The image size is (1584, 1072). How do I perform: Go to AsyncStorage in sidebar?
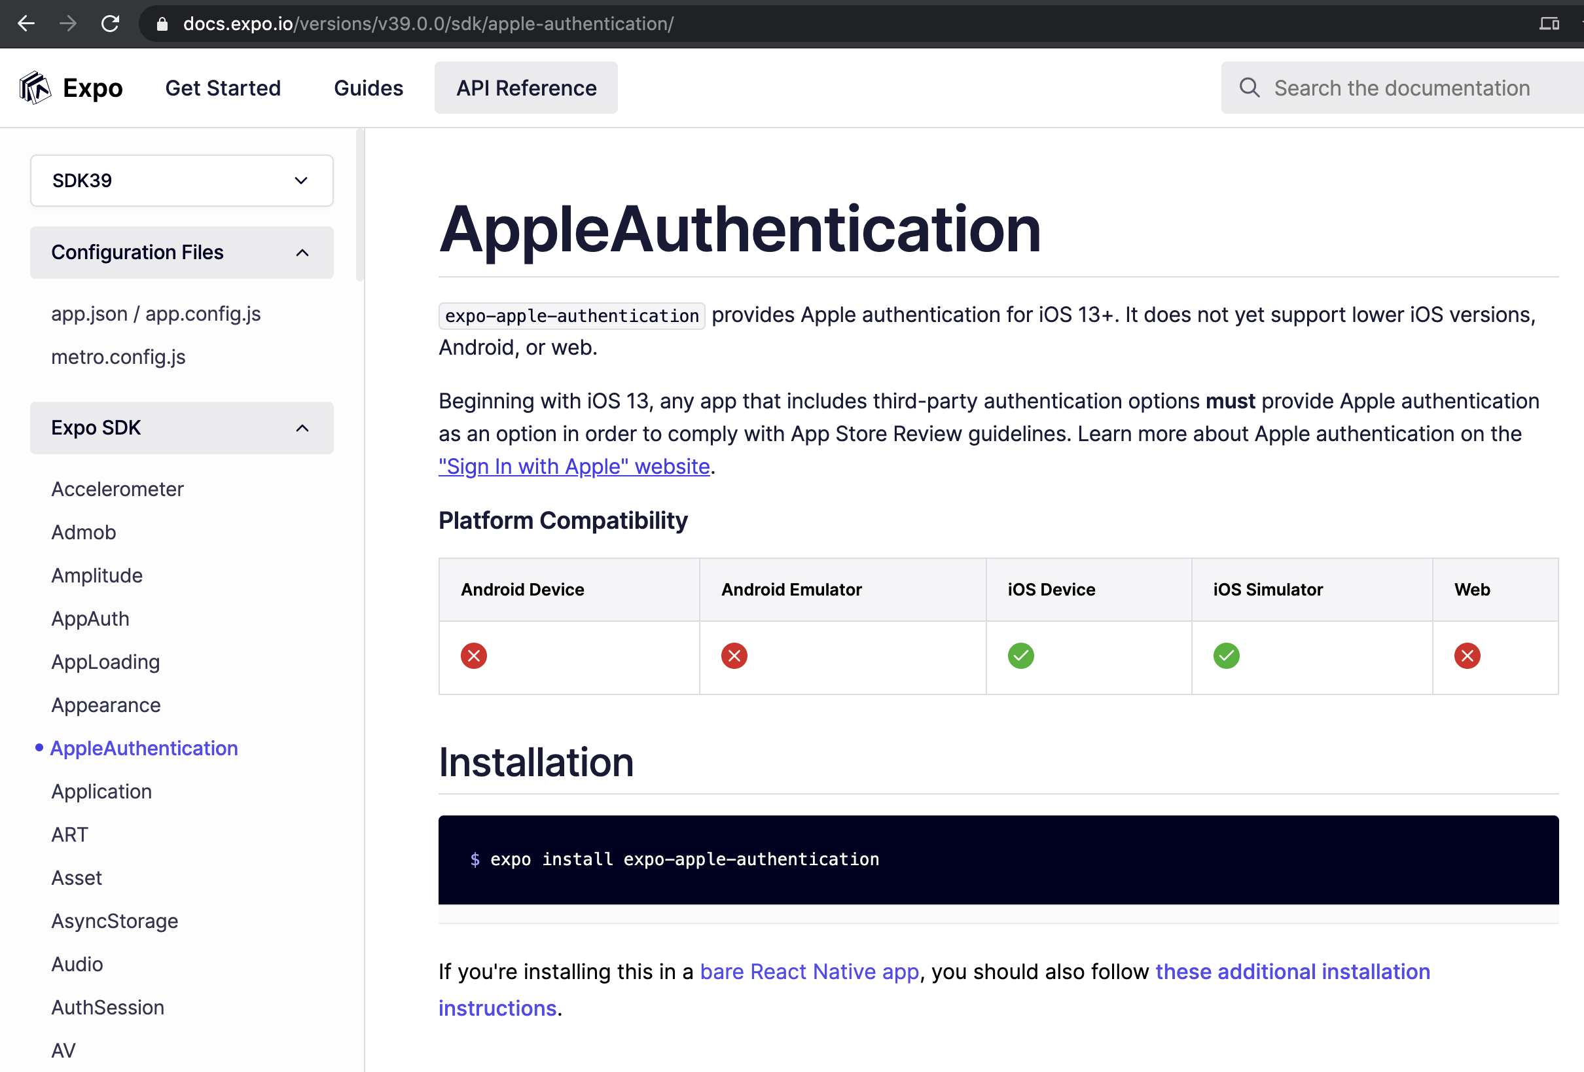[115, 921]
